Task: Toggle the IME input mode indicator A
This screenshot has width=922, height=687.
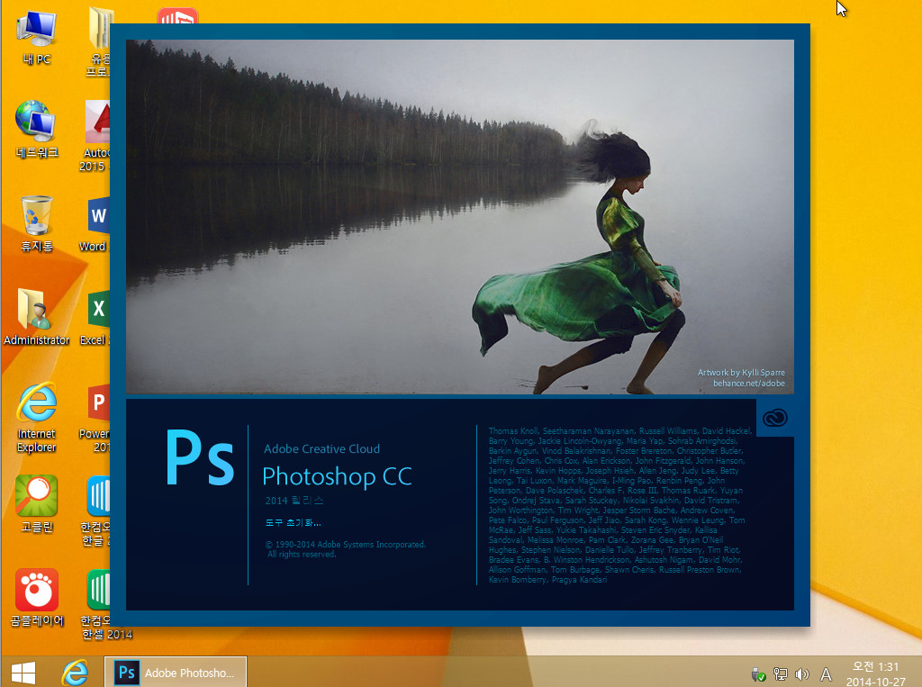Action: 827,674
